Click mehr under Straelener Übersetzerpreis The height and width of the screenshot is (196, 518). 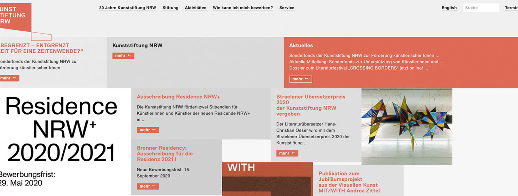(x=287, y=153)
